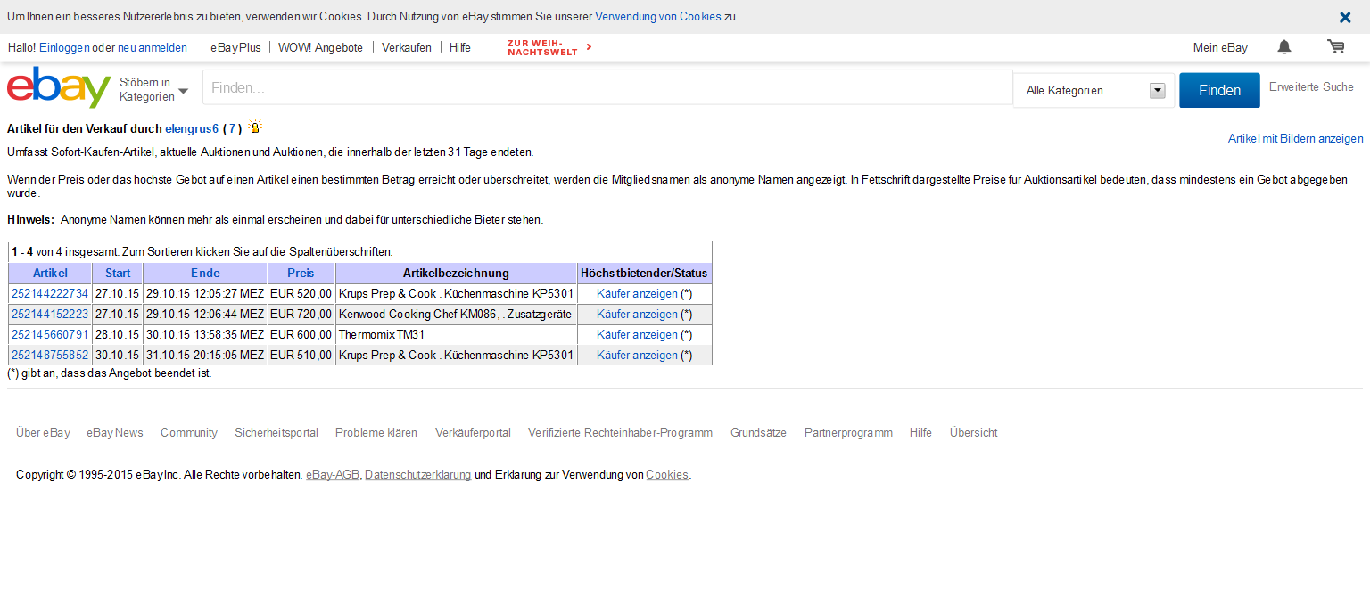Click end time 30.10.15 13:58:35 MEZ
The width and height of the screenshot is (1370, 598).
pyautogui.click(x=205, y=335)
